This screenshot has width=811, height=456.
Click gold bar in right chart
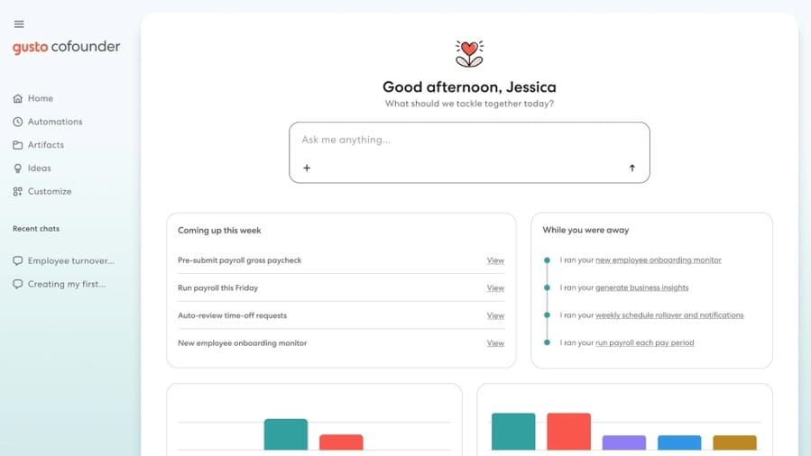735,442
